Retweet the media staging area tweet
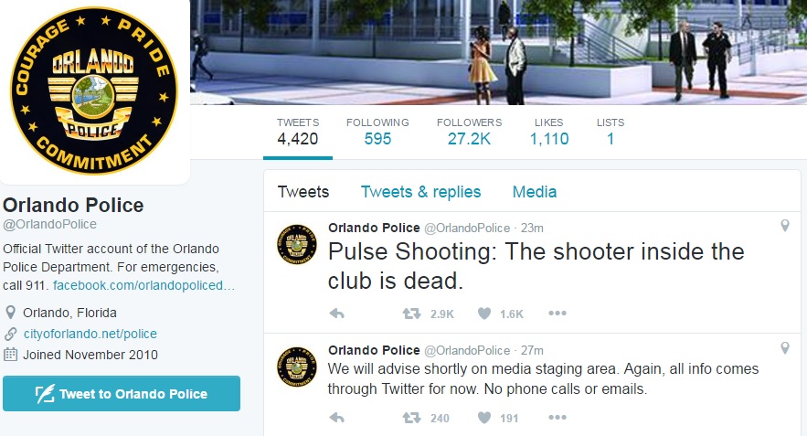 point(411,418)
